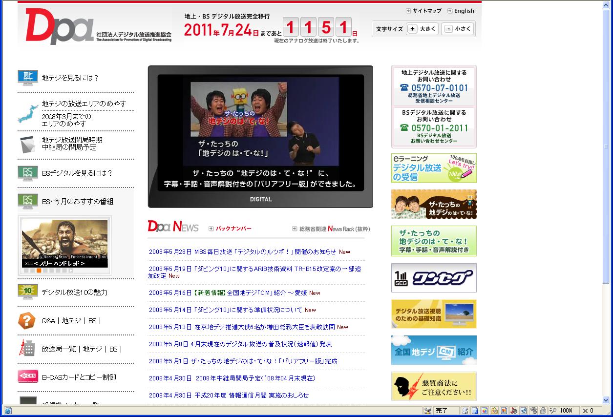
Task: Click the BS icon beside 今月のおすすめ番組
Action: (x=28, y=202)
